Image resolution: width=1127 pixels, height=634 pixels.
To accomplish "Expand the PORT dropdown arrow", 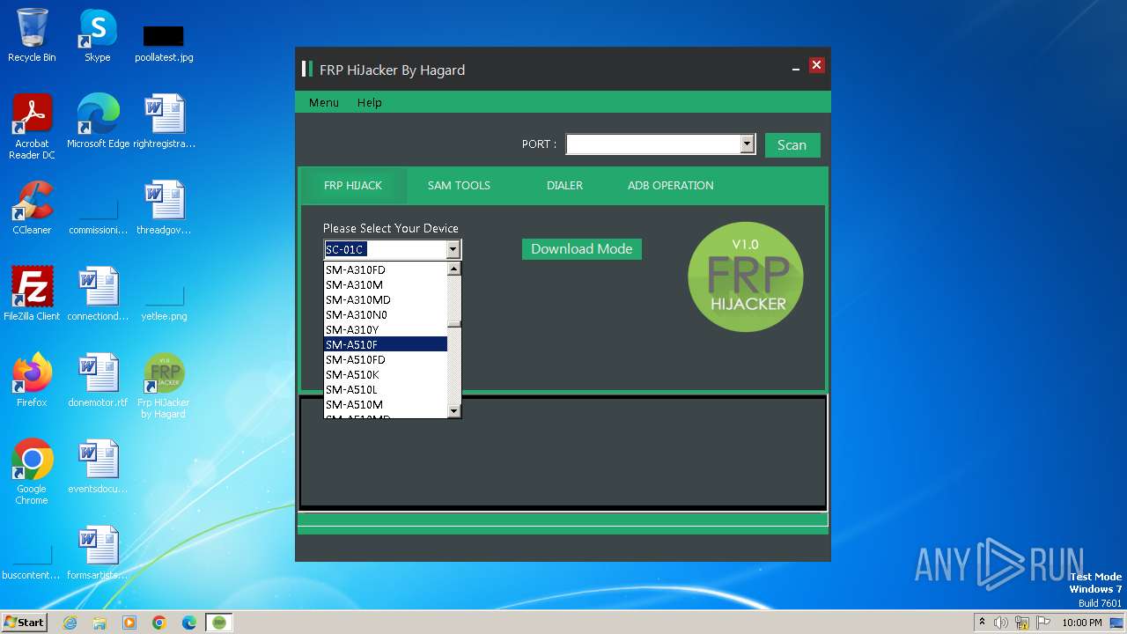I will point(747,144).
